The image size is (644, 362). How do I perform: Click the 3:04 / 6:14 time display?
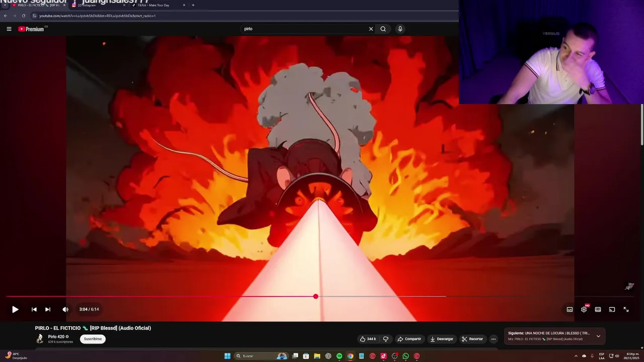point(89,309)
